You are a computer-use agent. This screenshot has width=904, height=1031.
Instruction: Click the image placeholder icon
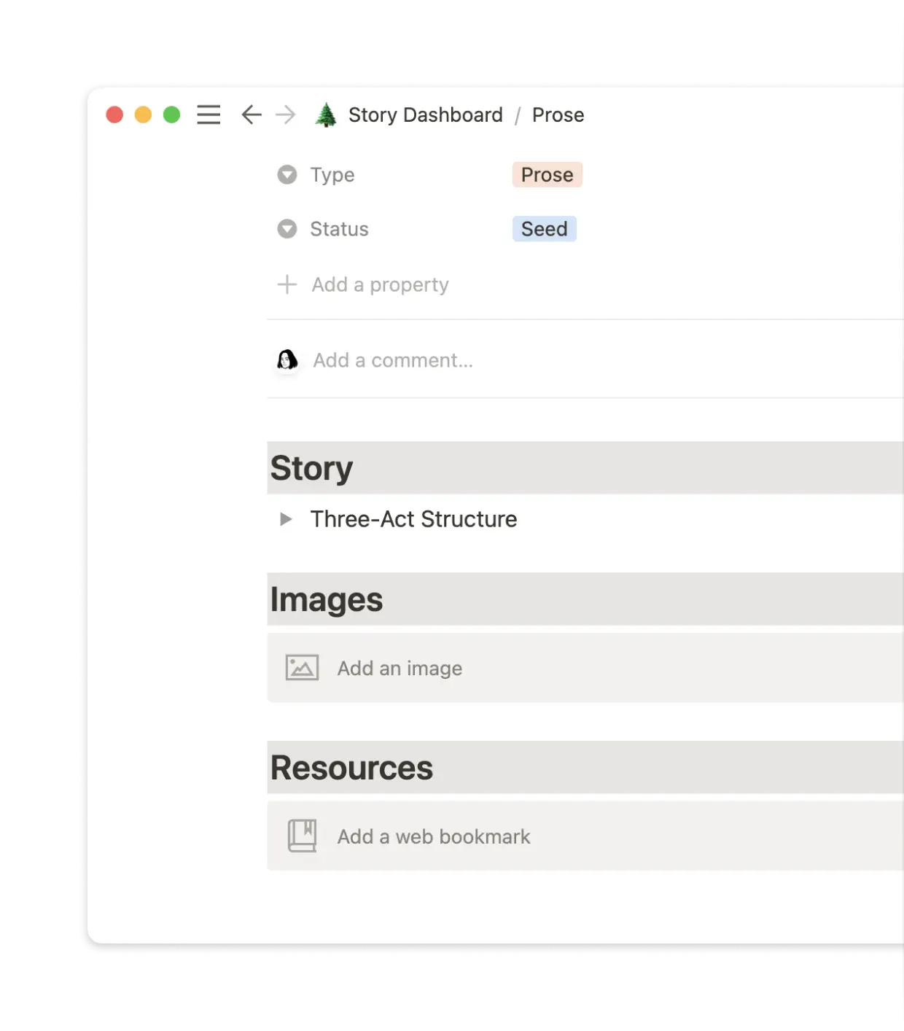point(302,668)
